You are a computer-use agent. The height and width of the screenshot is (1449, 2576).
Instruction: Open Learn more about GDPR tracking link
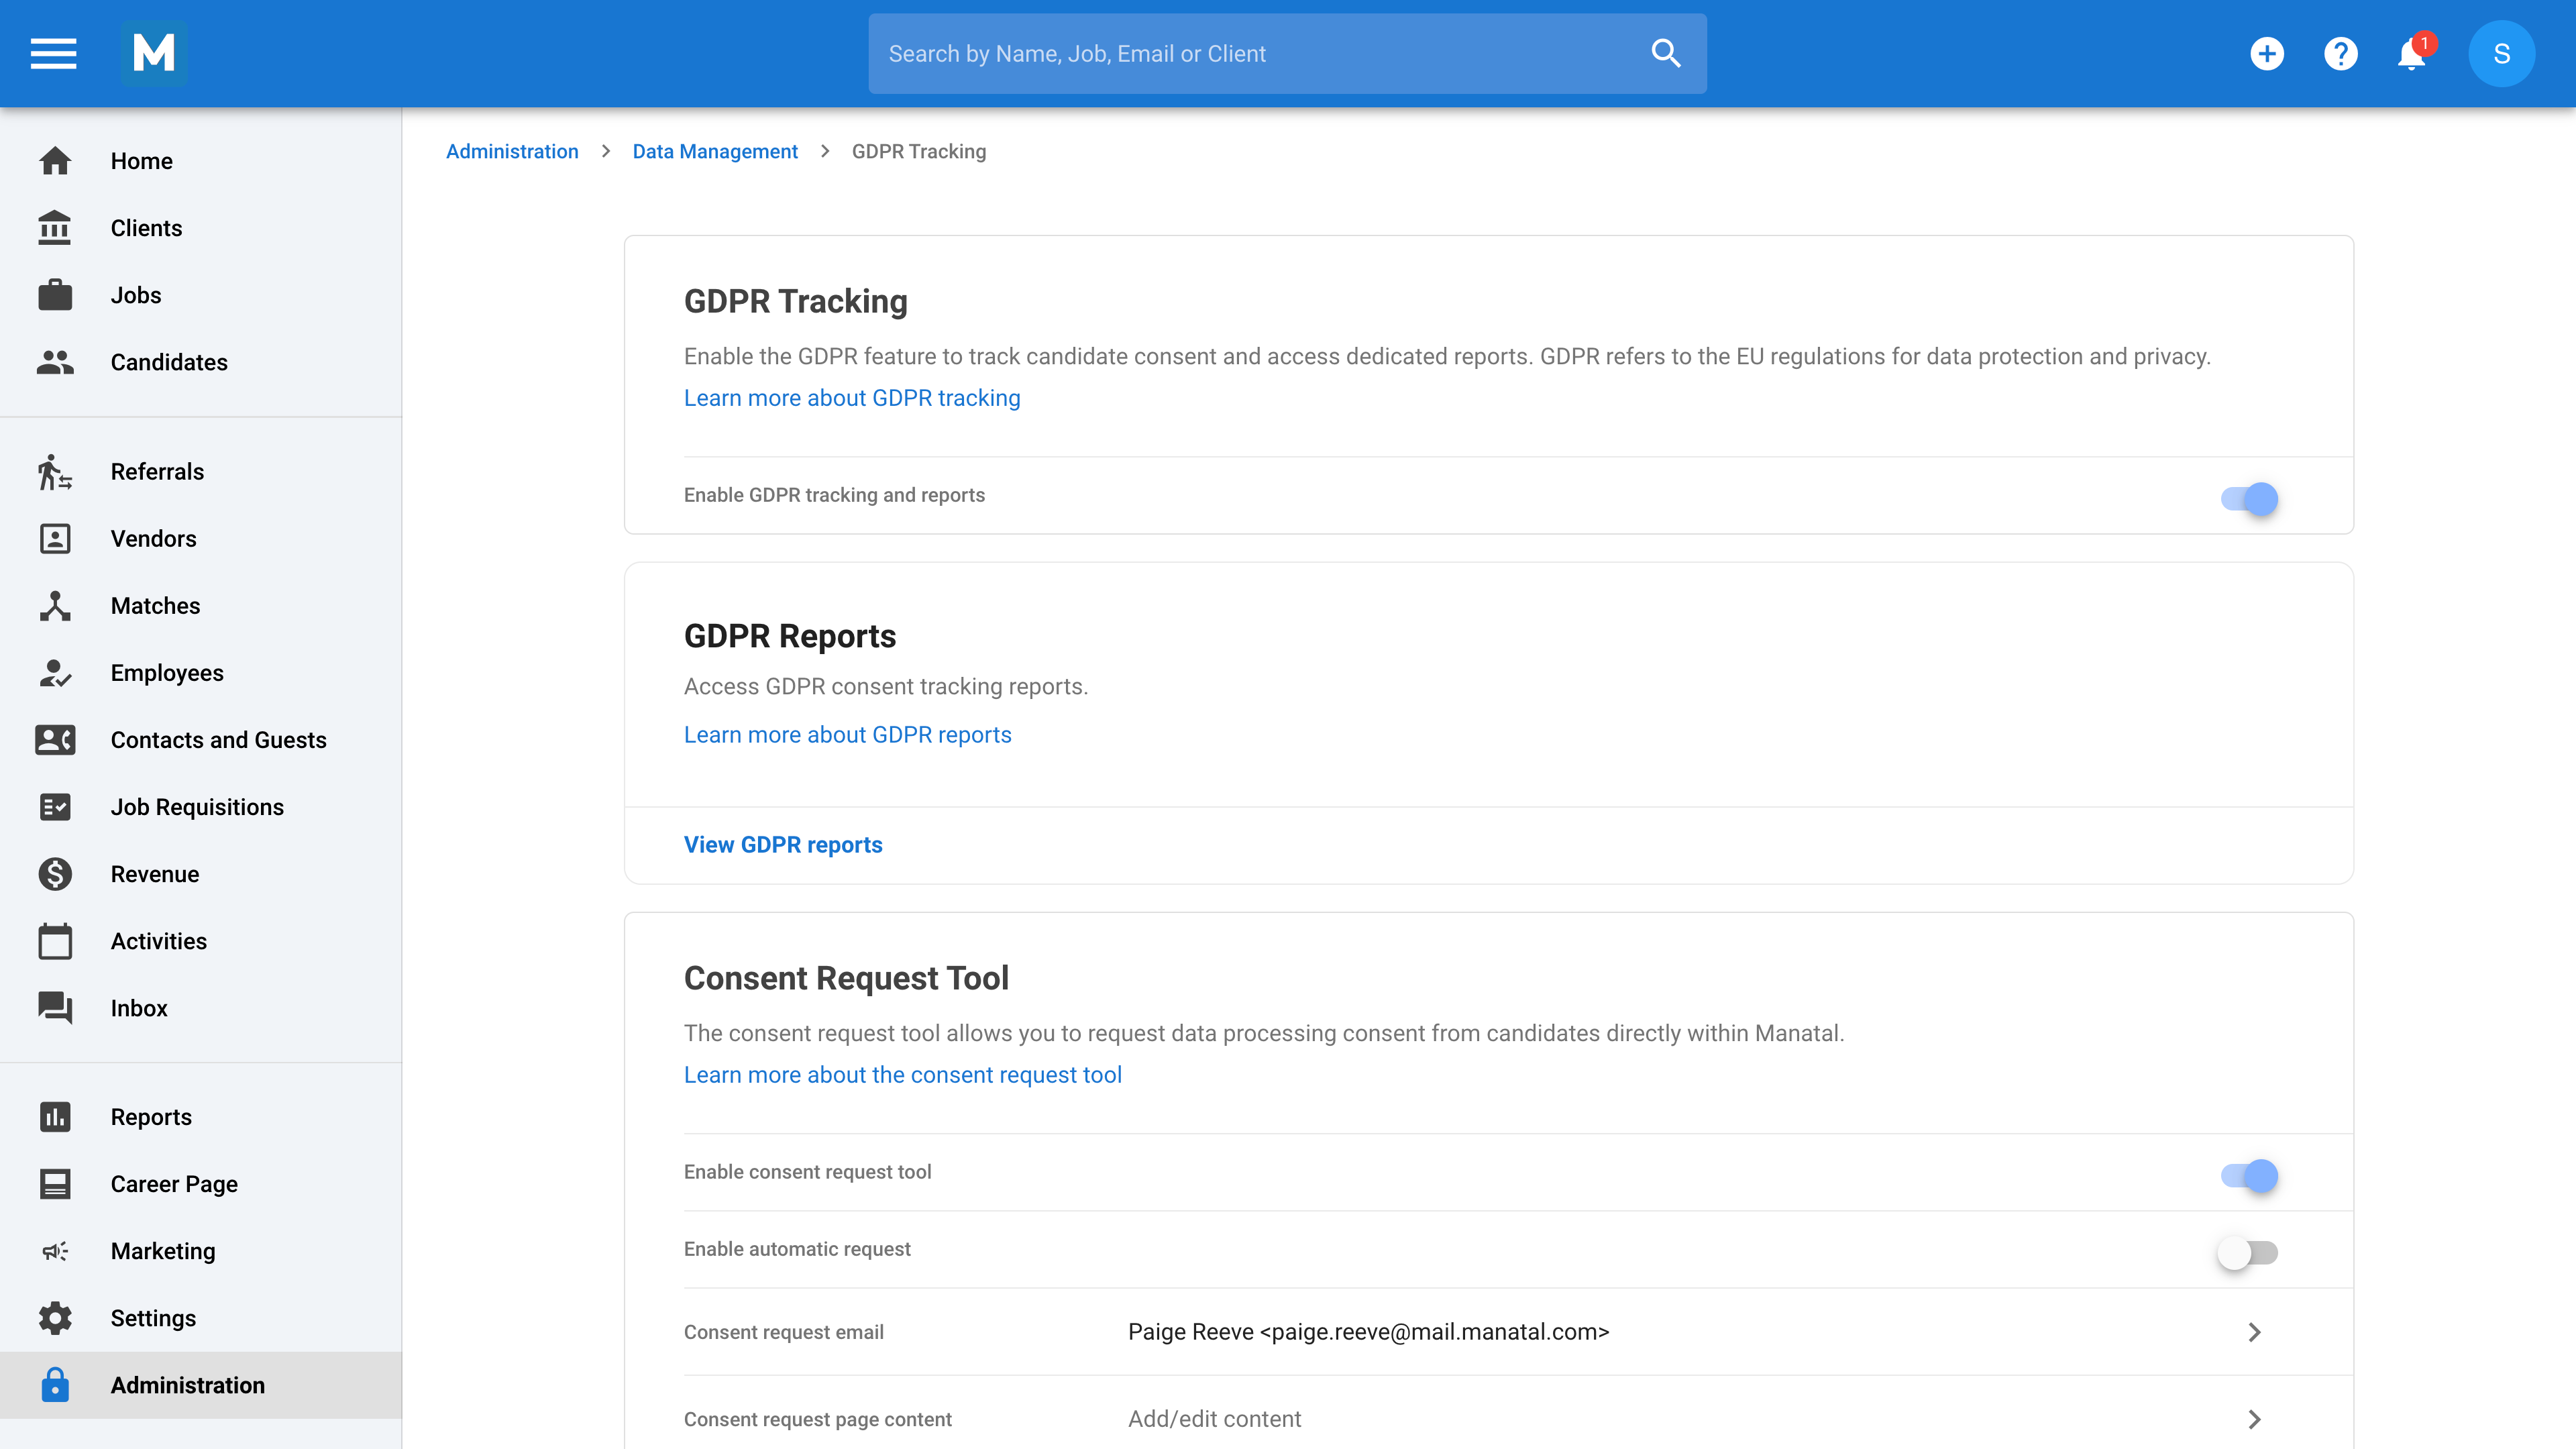tap(851, 398)
